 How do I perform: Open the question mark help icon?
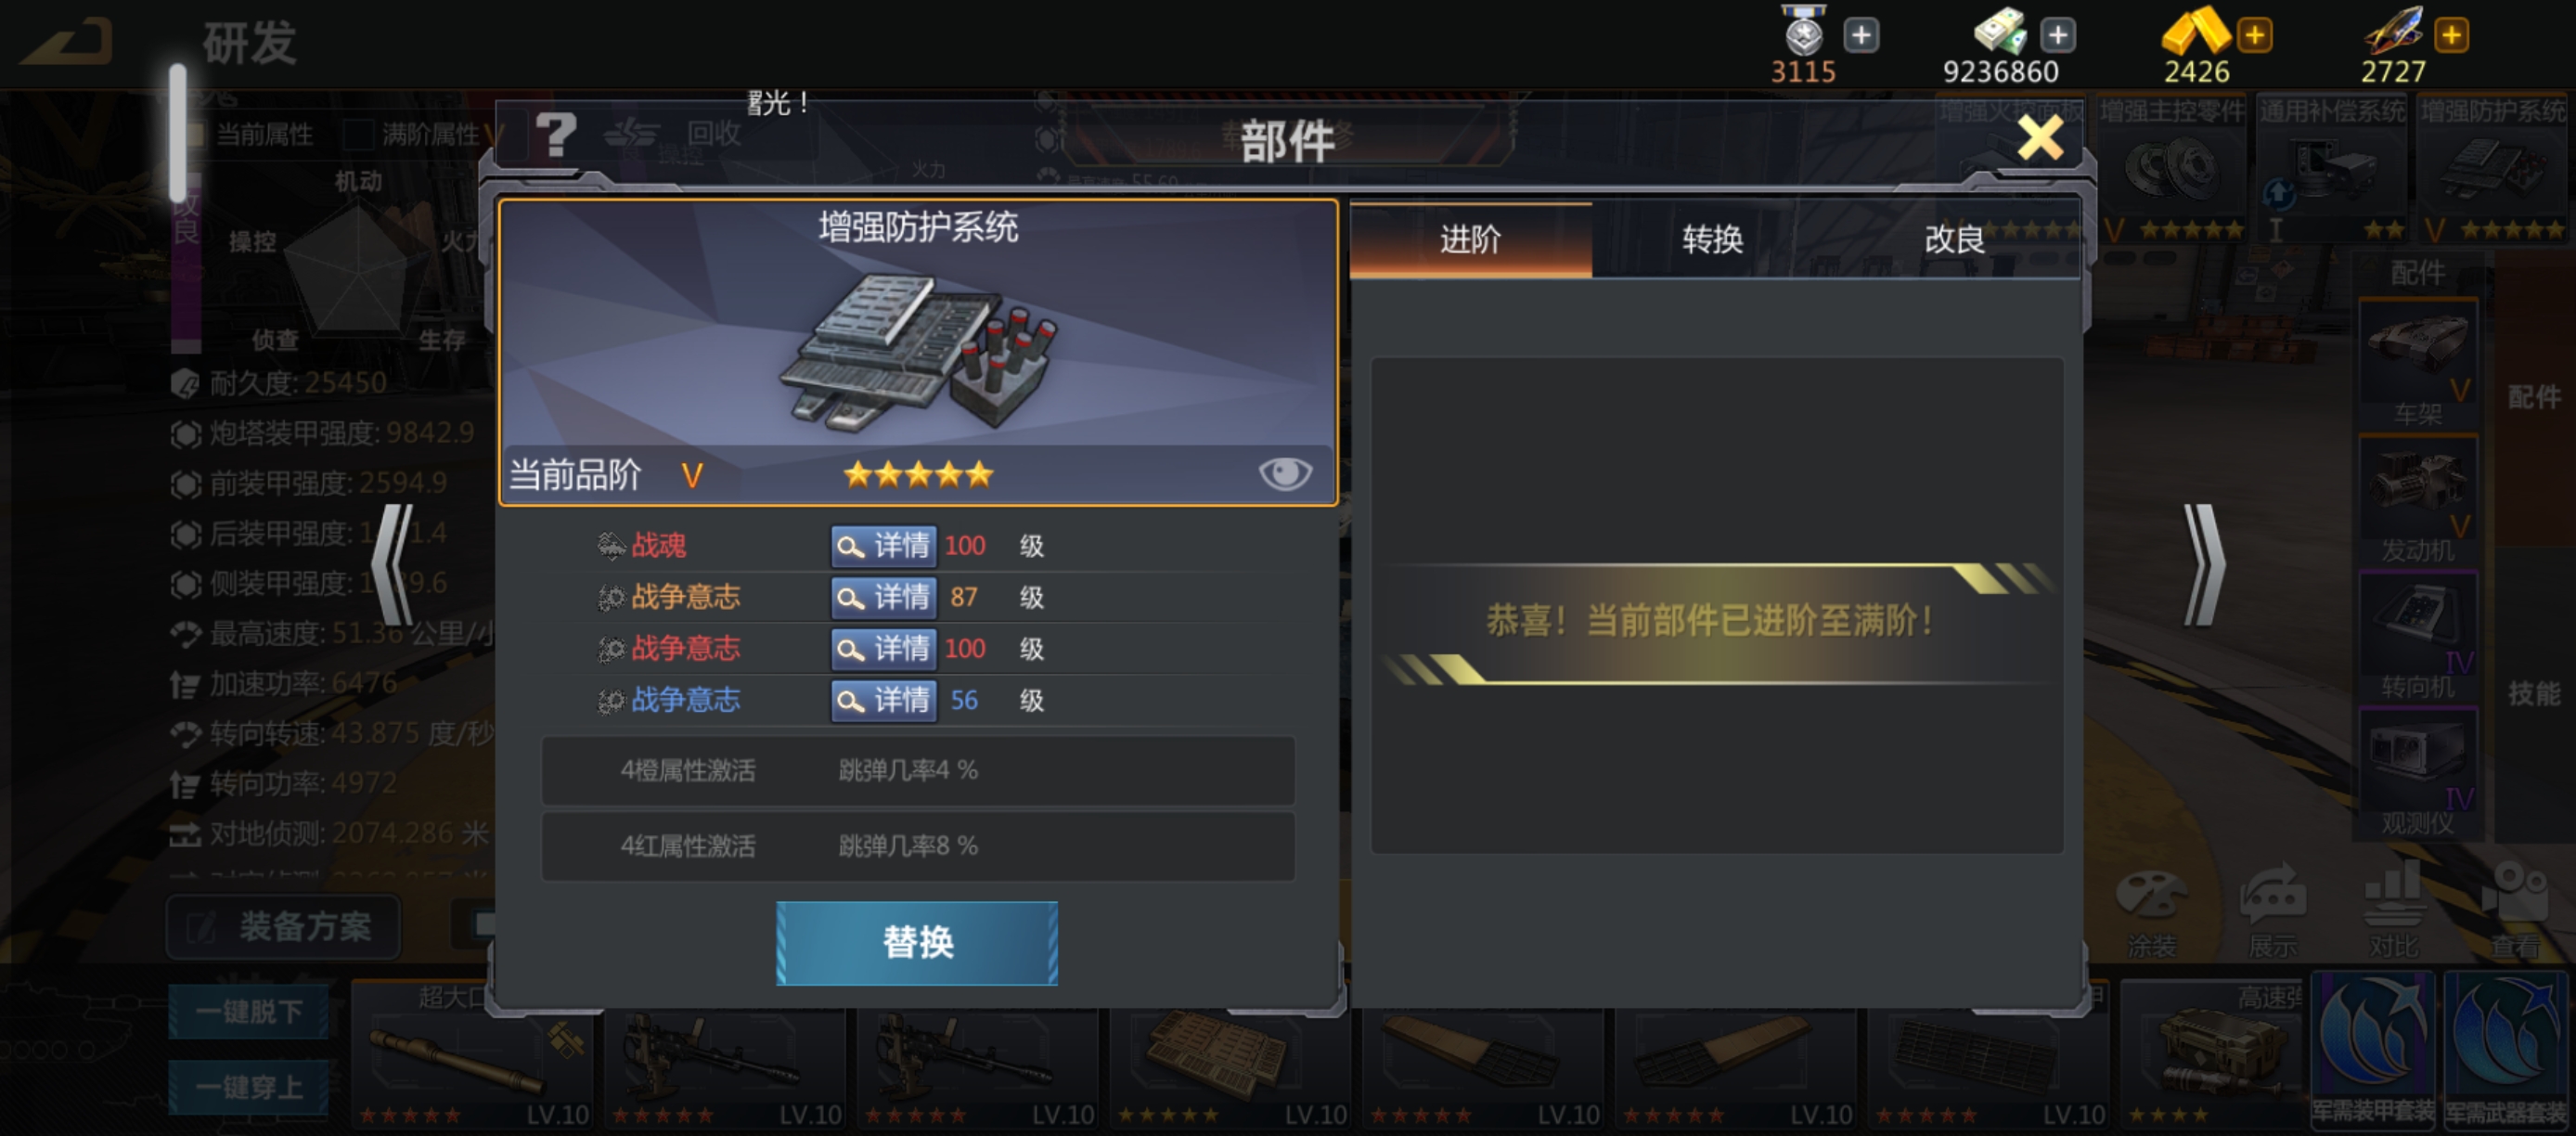pyautogui.click(x=556, y=134)
